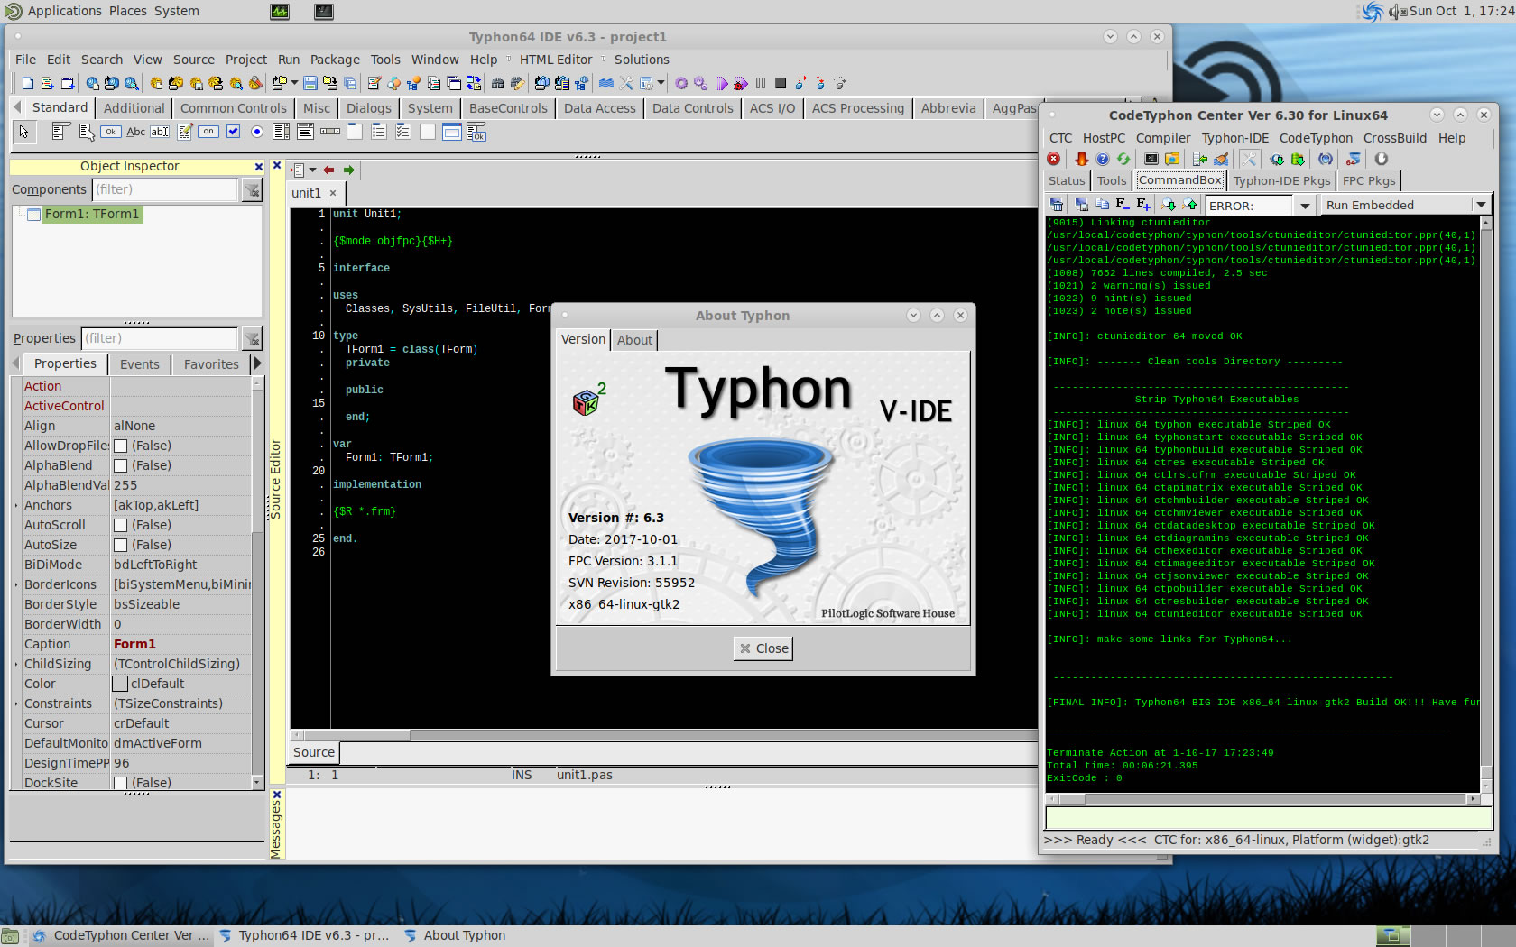Toggle the DockSite checkbox
This screenshot has height=947, width=1516.
(121, 783)
